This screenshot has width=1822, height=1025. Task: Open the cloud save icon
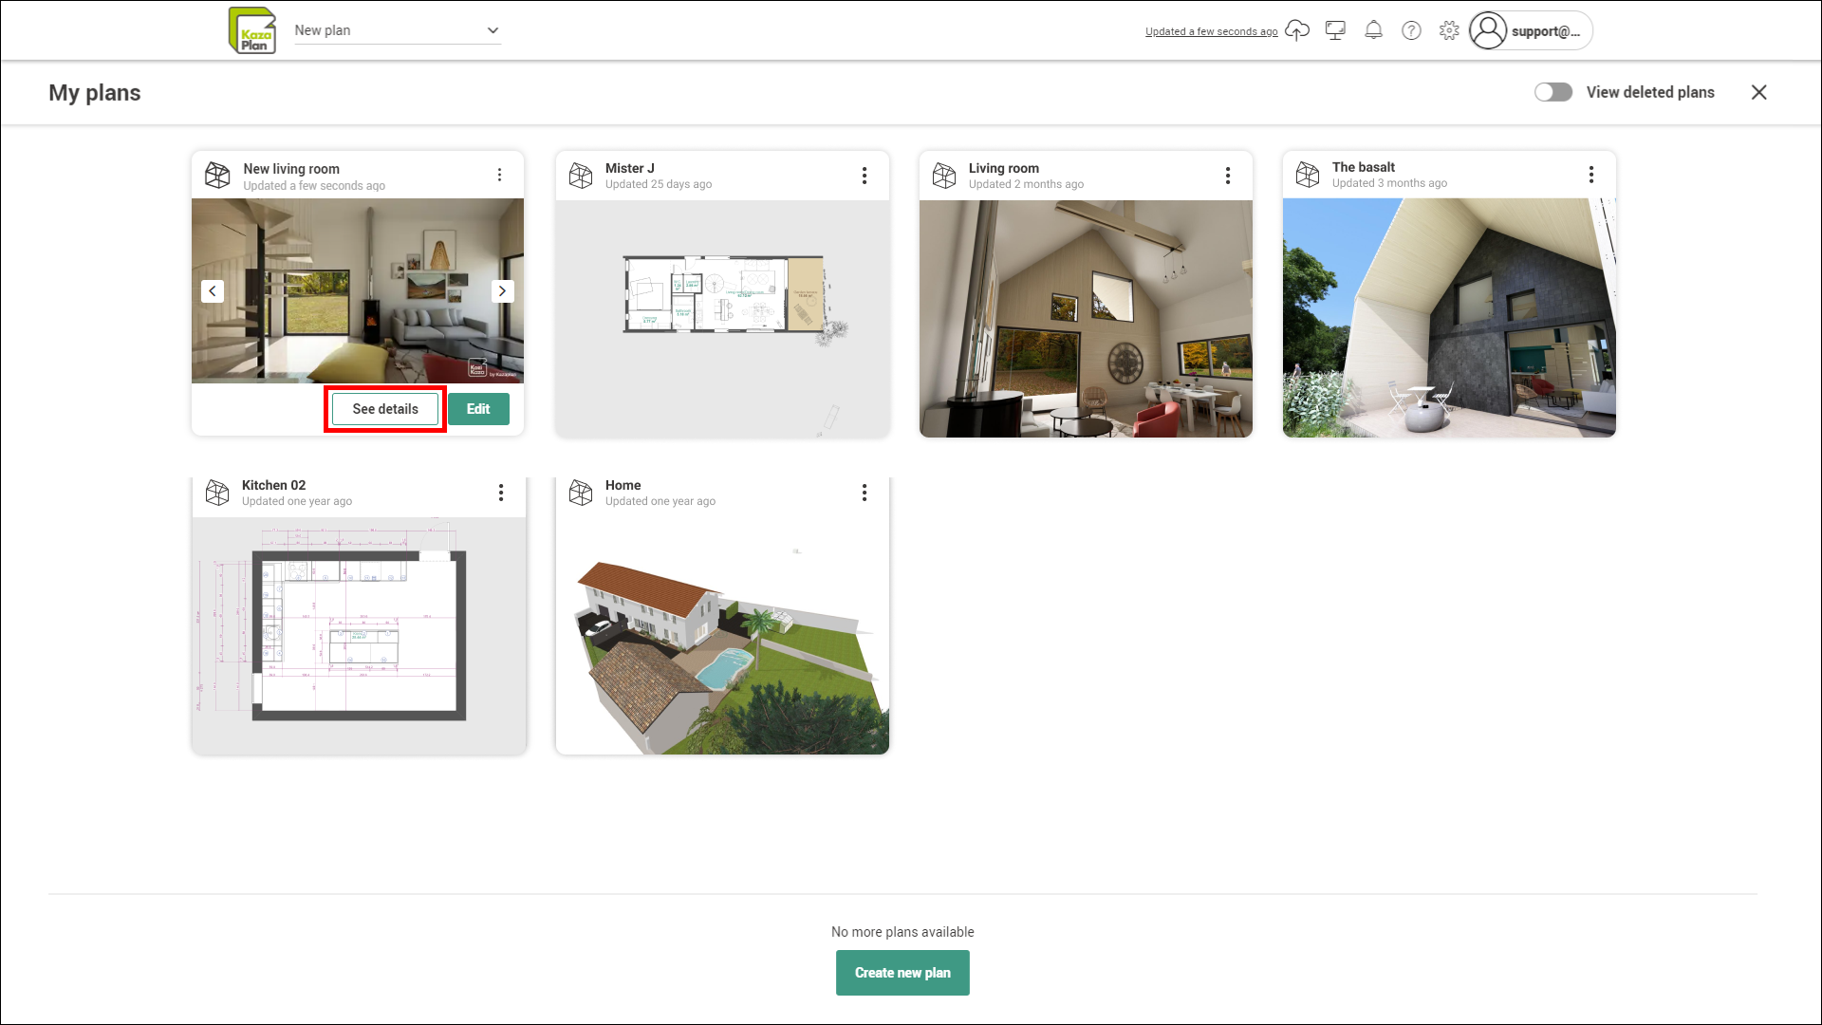tap(1297, 30)
